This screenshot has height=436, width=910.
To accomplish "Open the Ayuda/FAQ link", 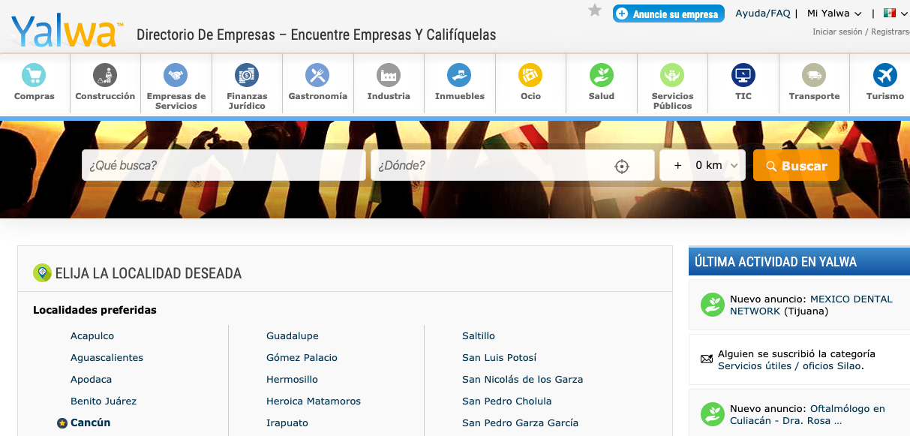I will pyautogui.click(x=763, y=14).
